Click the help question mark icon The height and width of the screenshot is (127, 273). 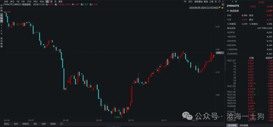[x=219, y=2]
